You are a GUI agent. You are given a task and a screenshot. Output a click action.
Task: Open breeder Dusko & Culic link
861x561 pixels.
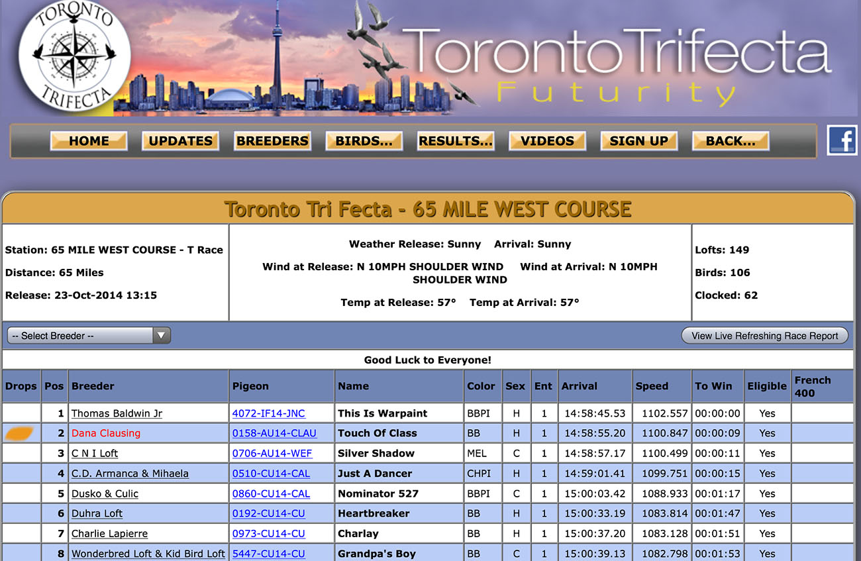(x=105, y=493)
